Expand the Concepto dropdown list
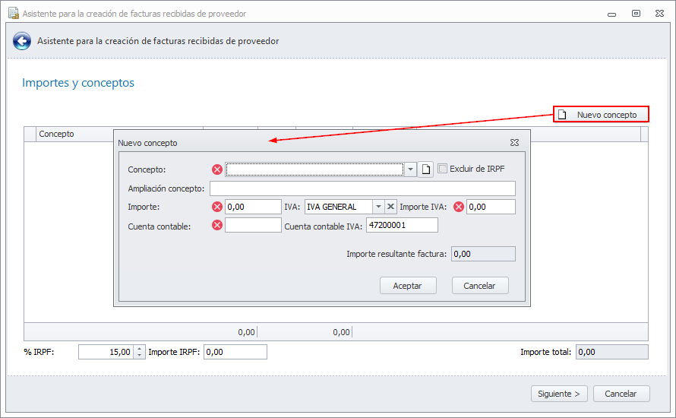676x418 pixels. tap(410, 169)
